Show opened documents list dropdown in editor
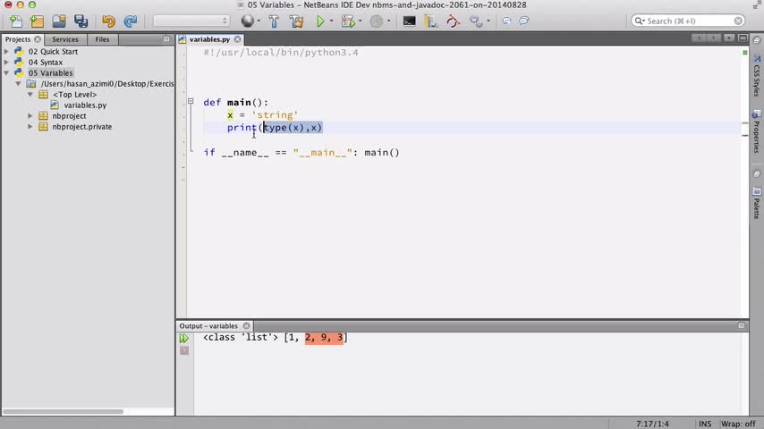Viewport: 764px width, 429px height. (729, 38)
